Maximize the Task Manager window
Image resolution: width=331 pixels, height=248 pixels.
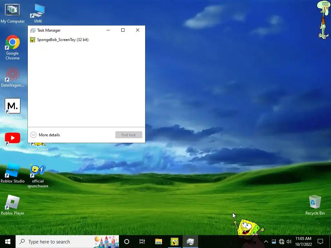(x=123, y=30)
